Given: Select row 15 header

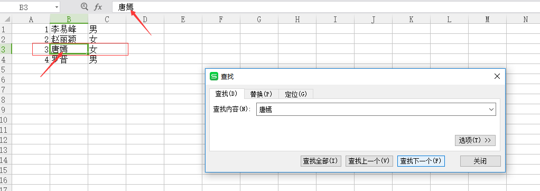Looking at the screenshot, I should tap(6, 170).
